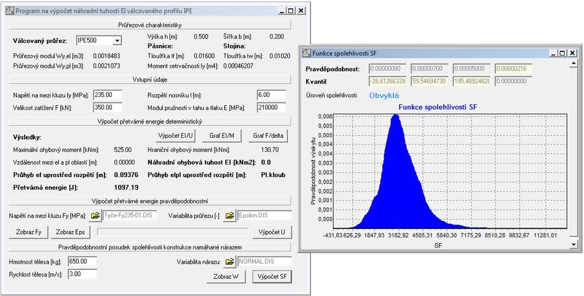
Task: Click the beam span input field 6.00
Action: coord(272,95)
